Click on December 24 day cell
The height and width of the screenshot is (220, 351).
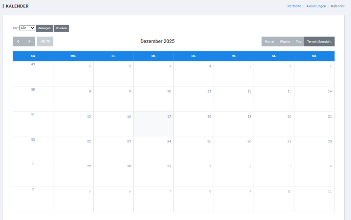(x=154, y=149)
